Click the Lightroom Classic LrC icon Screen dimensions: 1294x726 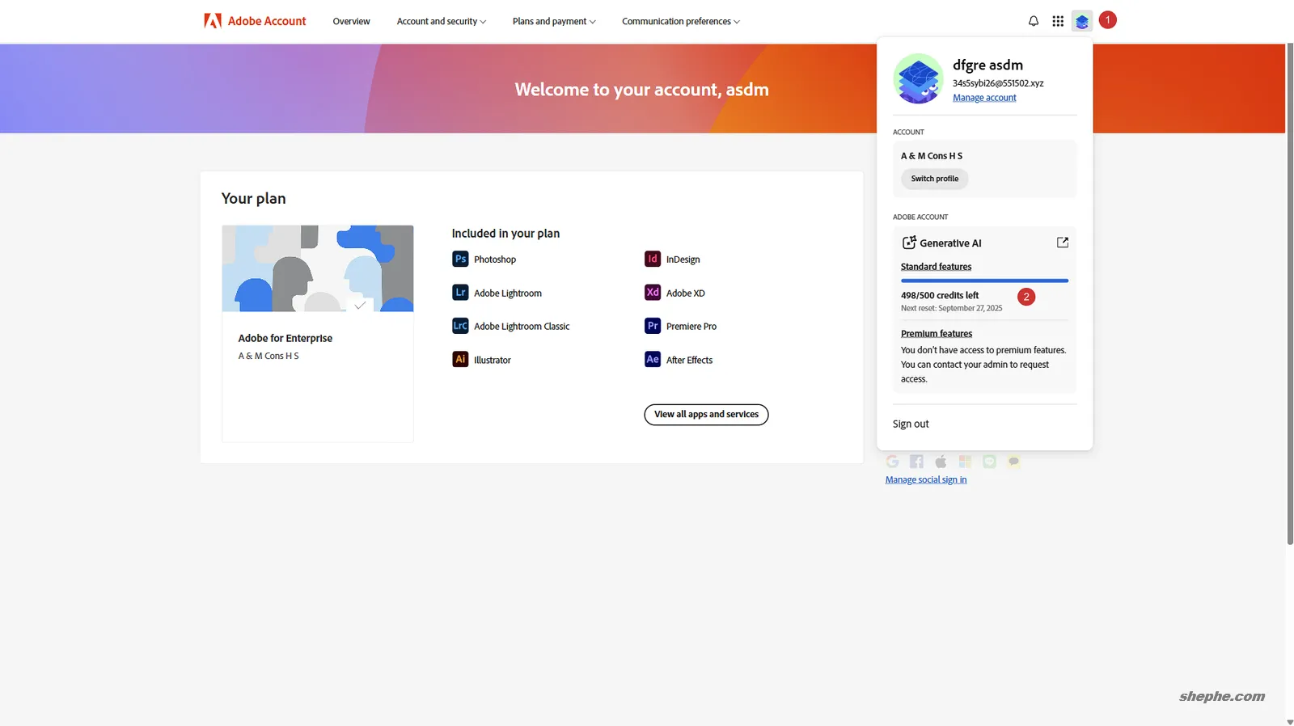[x=460, y=326]
